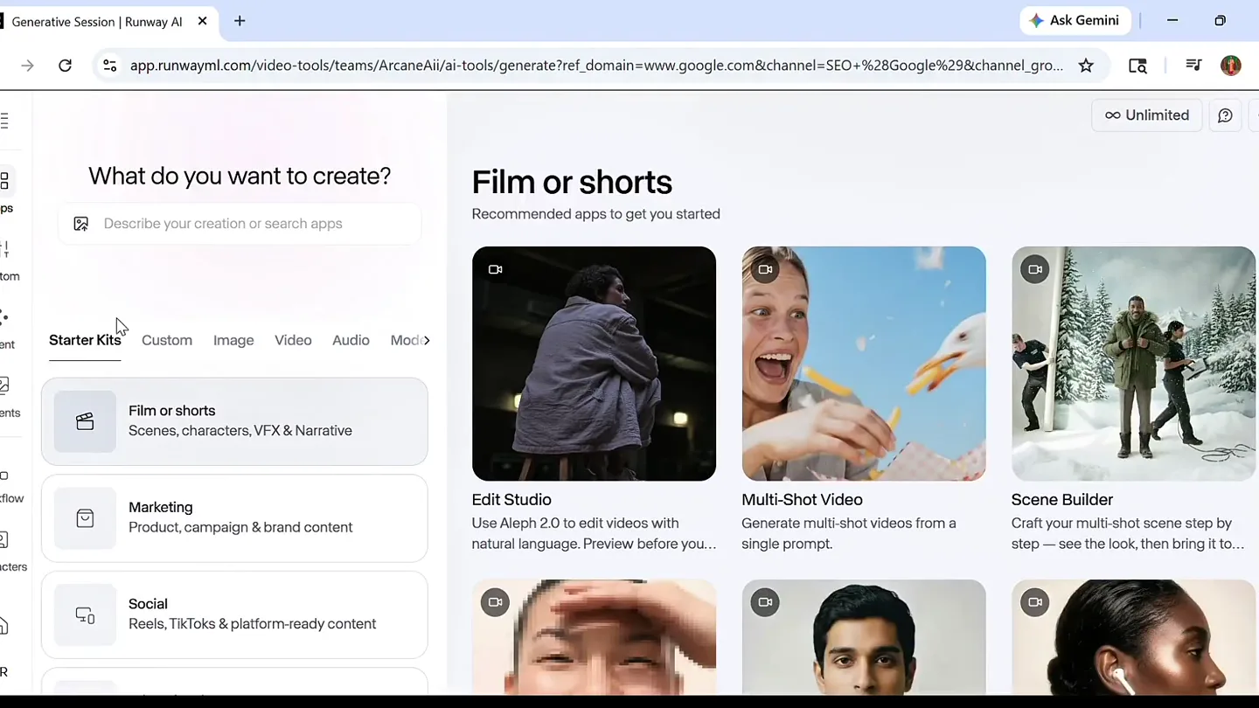Click the Scene Builder title text
This screenshot has width=1259, height=708.
click(1062, 500)
